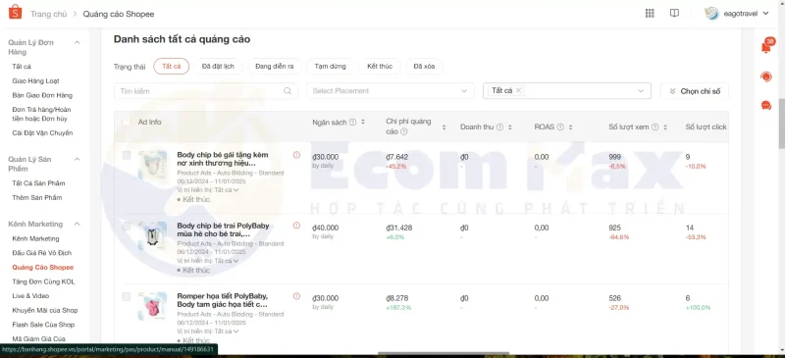Select the Tạm dừng status tab
The image size is (785, 358).
tap(330, 66)
